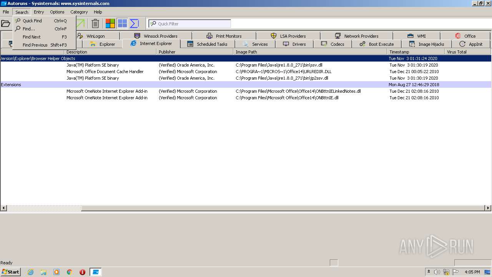Switch to the Office tab
The width and height of the screenshot is (492, 277).
(465, 36)
